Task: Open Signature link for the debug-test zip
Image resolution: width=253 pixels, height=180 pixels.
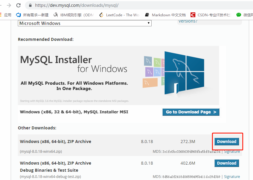Action: point(232,176)
